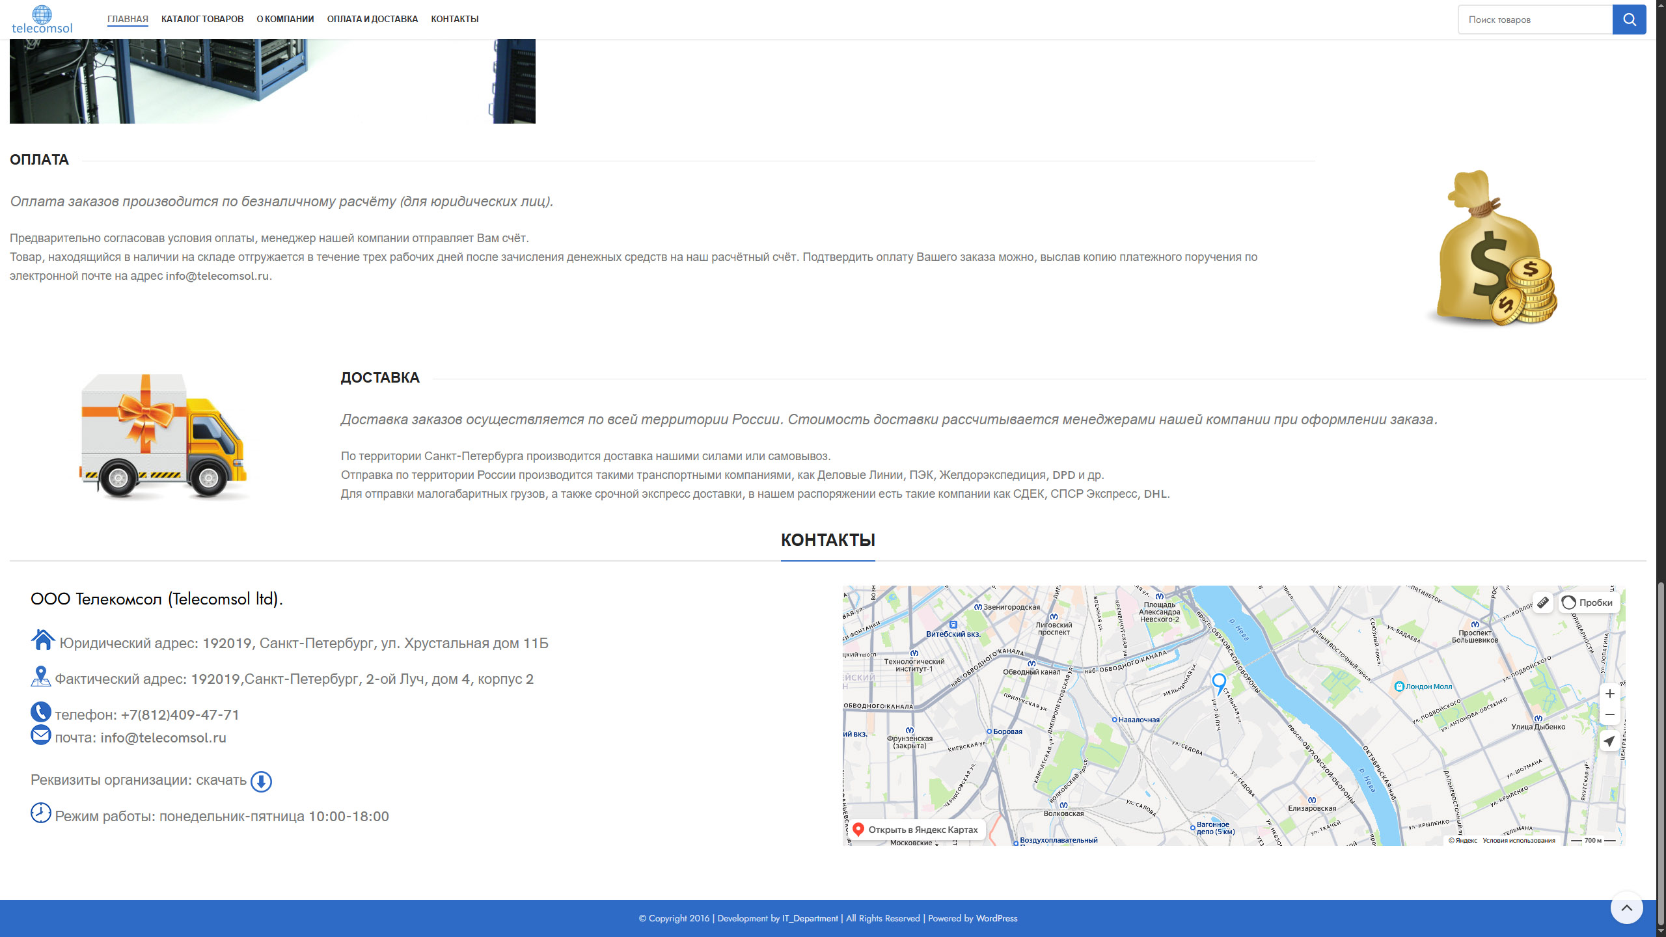Image resolution: width=1666 pixels, height=937 pixels.
Task: Focus the Поиск товаров search field
Action: pos(1535,20)
